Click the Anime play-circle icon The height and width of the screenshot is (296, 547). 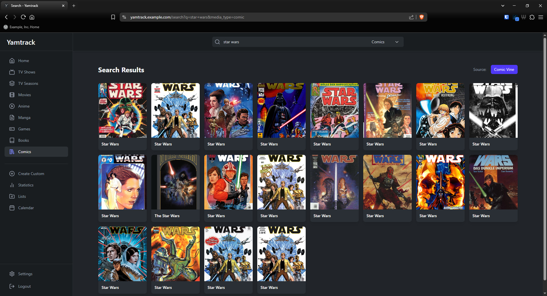(x=12, y=106)
